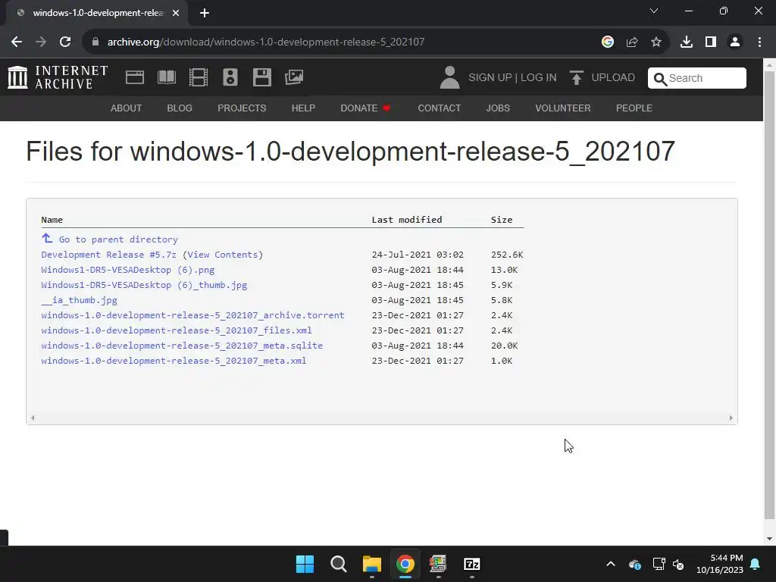Click the LOG IN link
The width and height of the screenshot is (776, 582).
coord(539,78)
